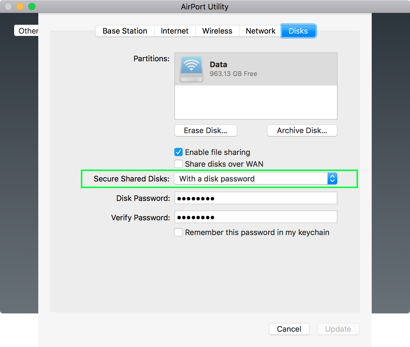Click into the Verify Password field

[256, 217]
